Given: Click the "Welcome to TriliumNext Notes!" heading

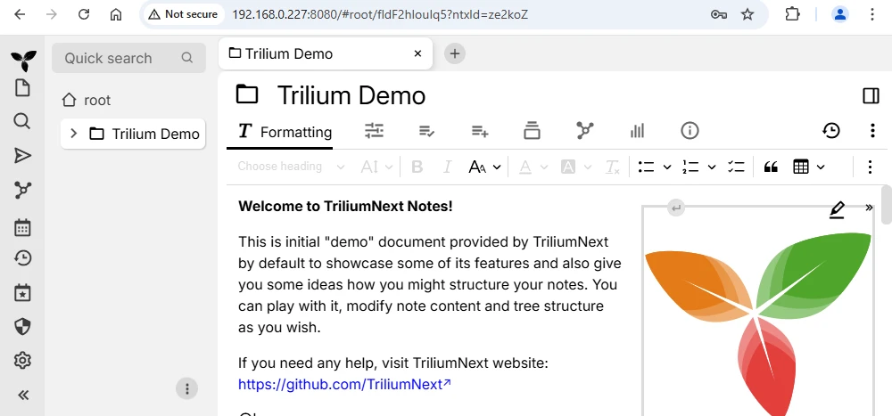Looking at the screenshot, I should click(345, 207).
